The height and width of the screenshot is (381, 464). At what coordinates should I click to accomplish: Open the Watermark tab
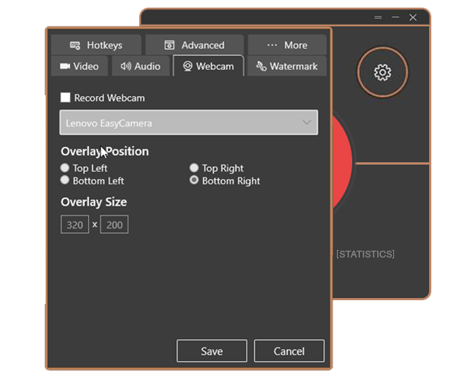(287, 66)
